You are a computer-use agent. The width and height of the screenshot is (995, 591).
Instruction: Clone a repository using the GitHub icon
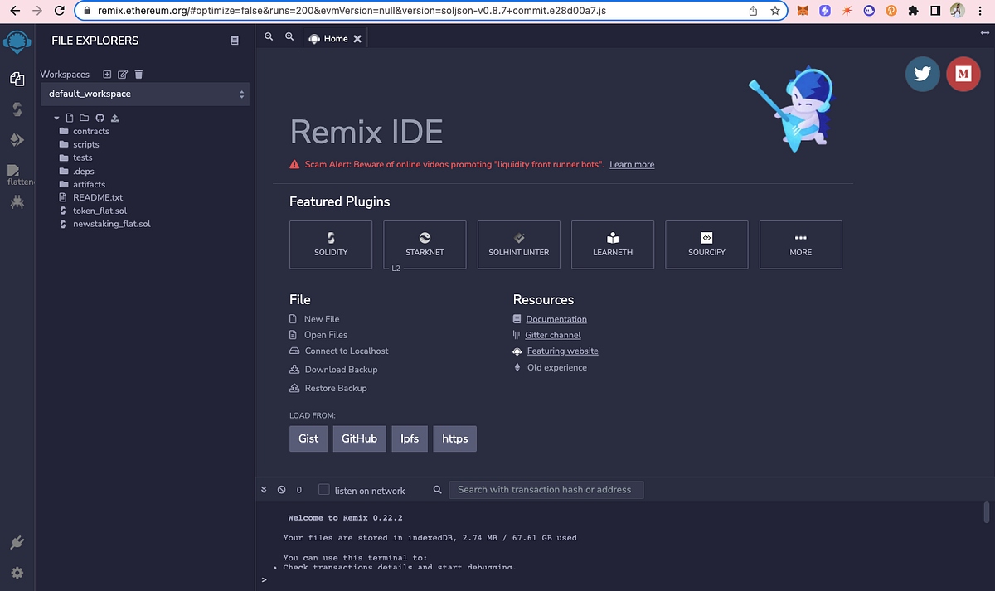[99, 118]
